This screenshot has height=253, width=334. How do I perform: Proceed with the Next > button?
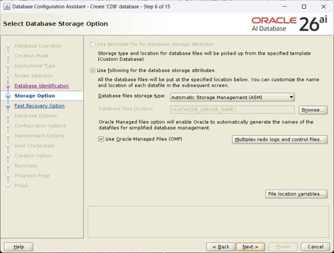point(250,247)
